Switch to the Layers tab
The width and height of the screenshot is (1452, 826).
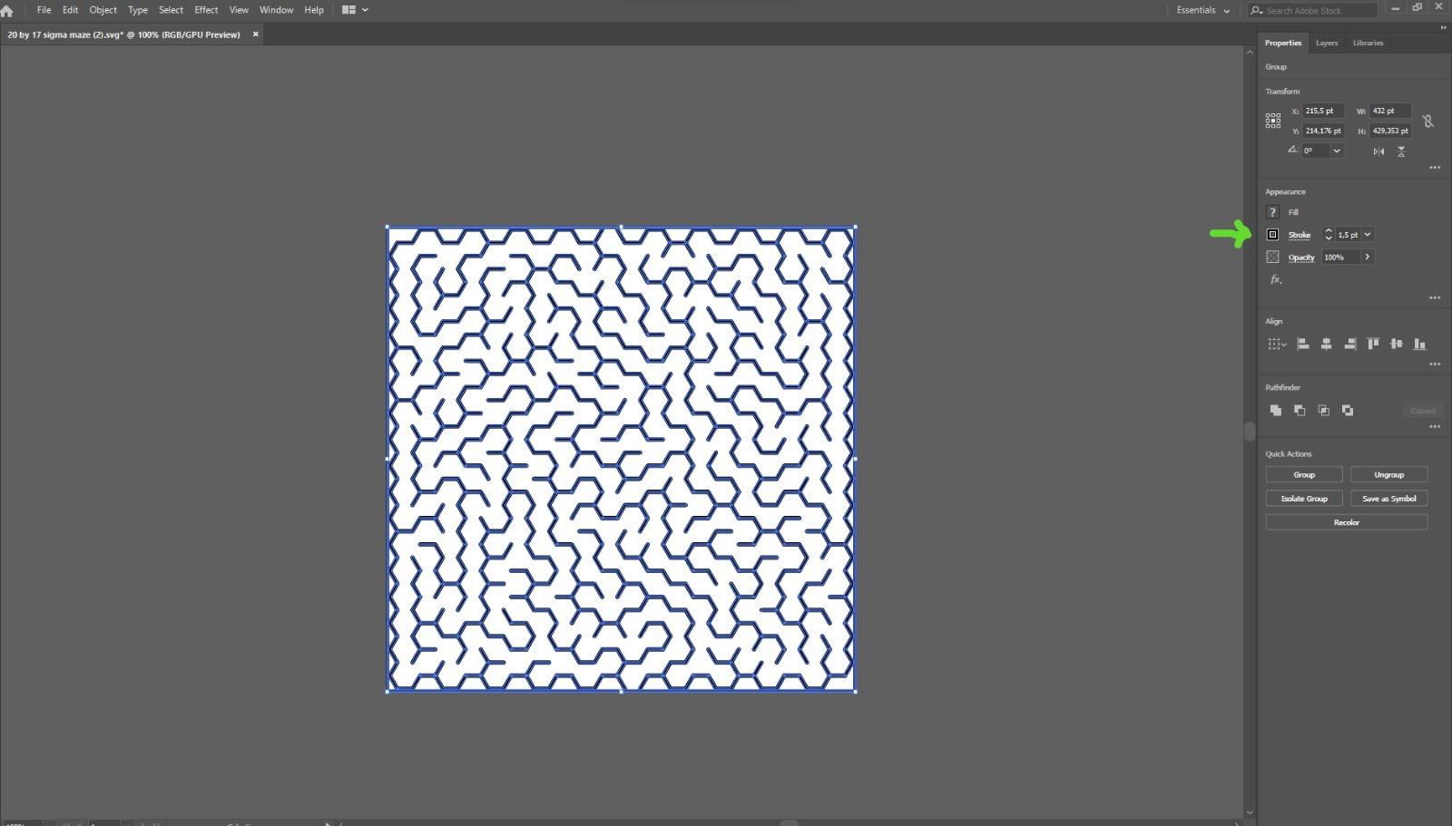click(1327, 43)
